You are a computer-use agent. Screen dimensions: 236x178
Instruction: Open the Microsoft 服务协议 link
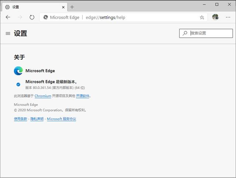[x=62, y=119]
